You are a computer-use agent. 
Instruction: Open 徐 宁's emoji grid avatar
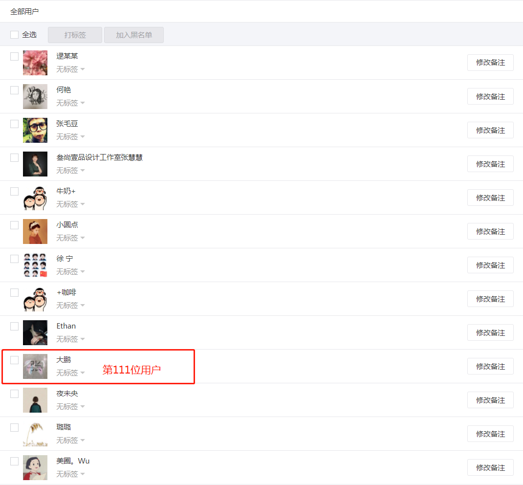[35, 265]
